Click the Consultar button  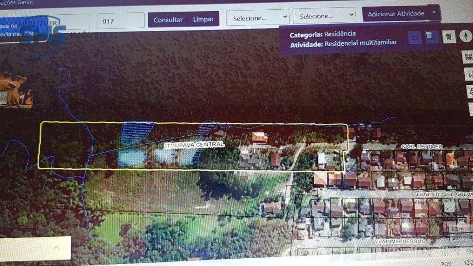168,20
